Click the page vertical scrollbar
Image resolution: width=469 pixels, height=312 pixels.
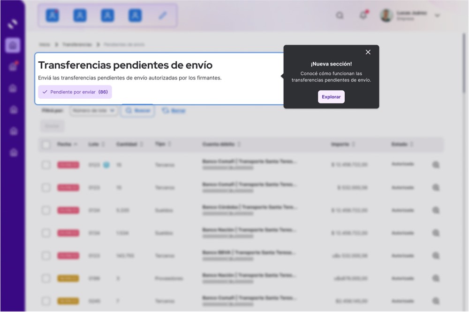click(x=464, y=64)
